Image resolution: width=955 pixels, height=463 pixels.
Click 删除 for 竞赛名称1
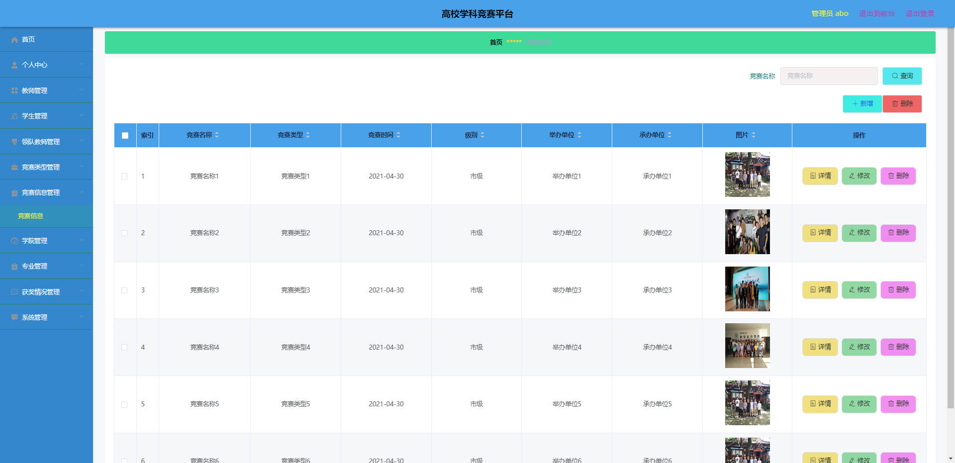click(898, 176)
